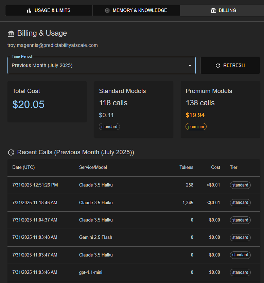This screenshot has width=264, height=283.
Task: Click the bank icon in the Billing tab
Action: coord(213,11)
